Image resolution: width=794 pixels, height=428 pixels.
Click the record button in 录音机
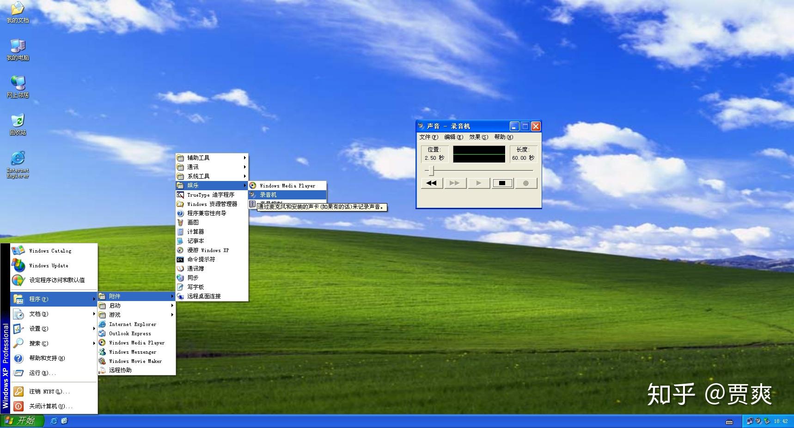point(526,183)
